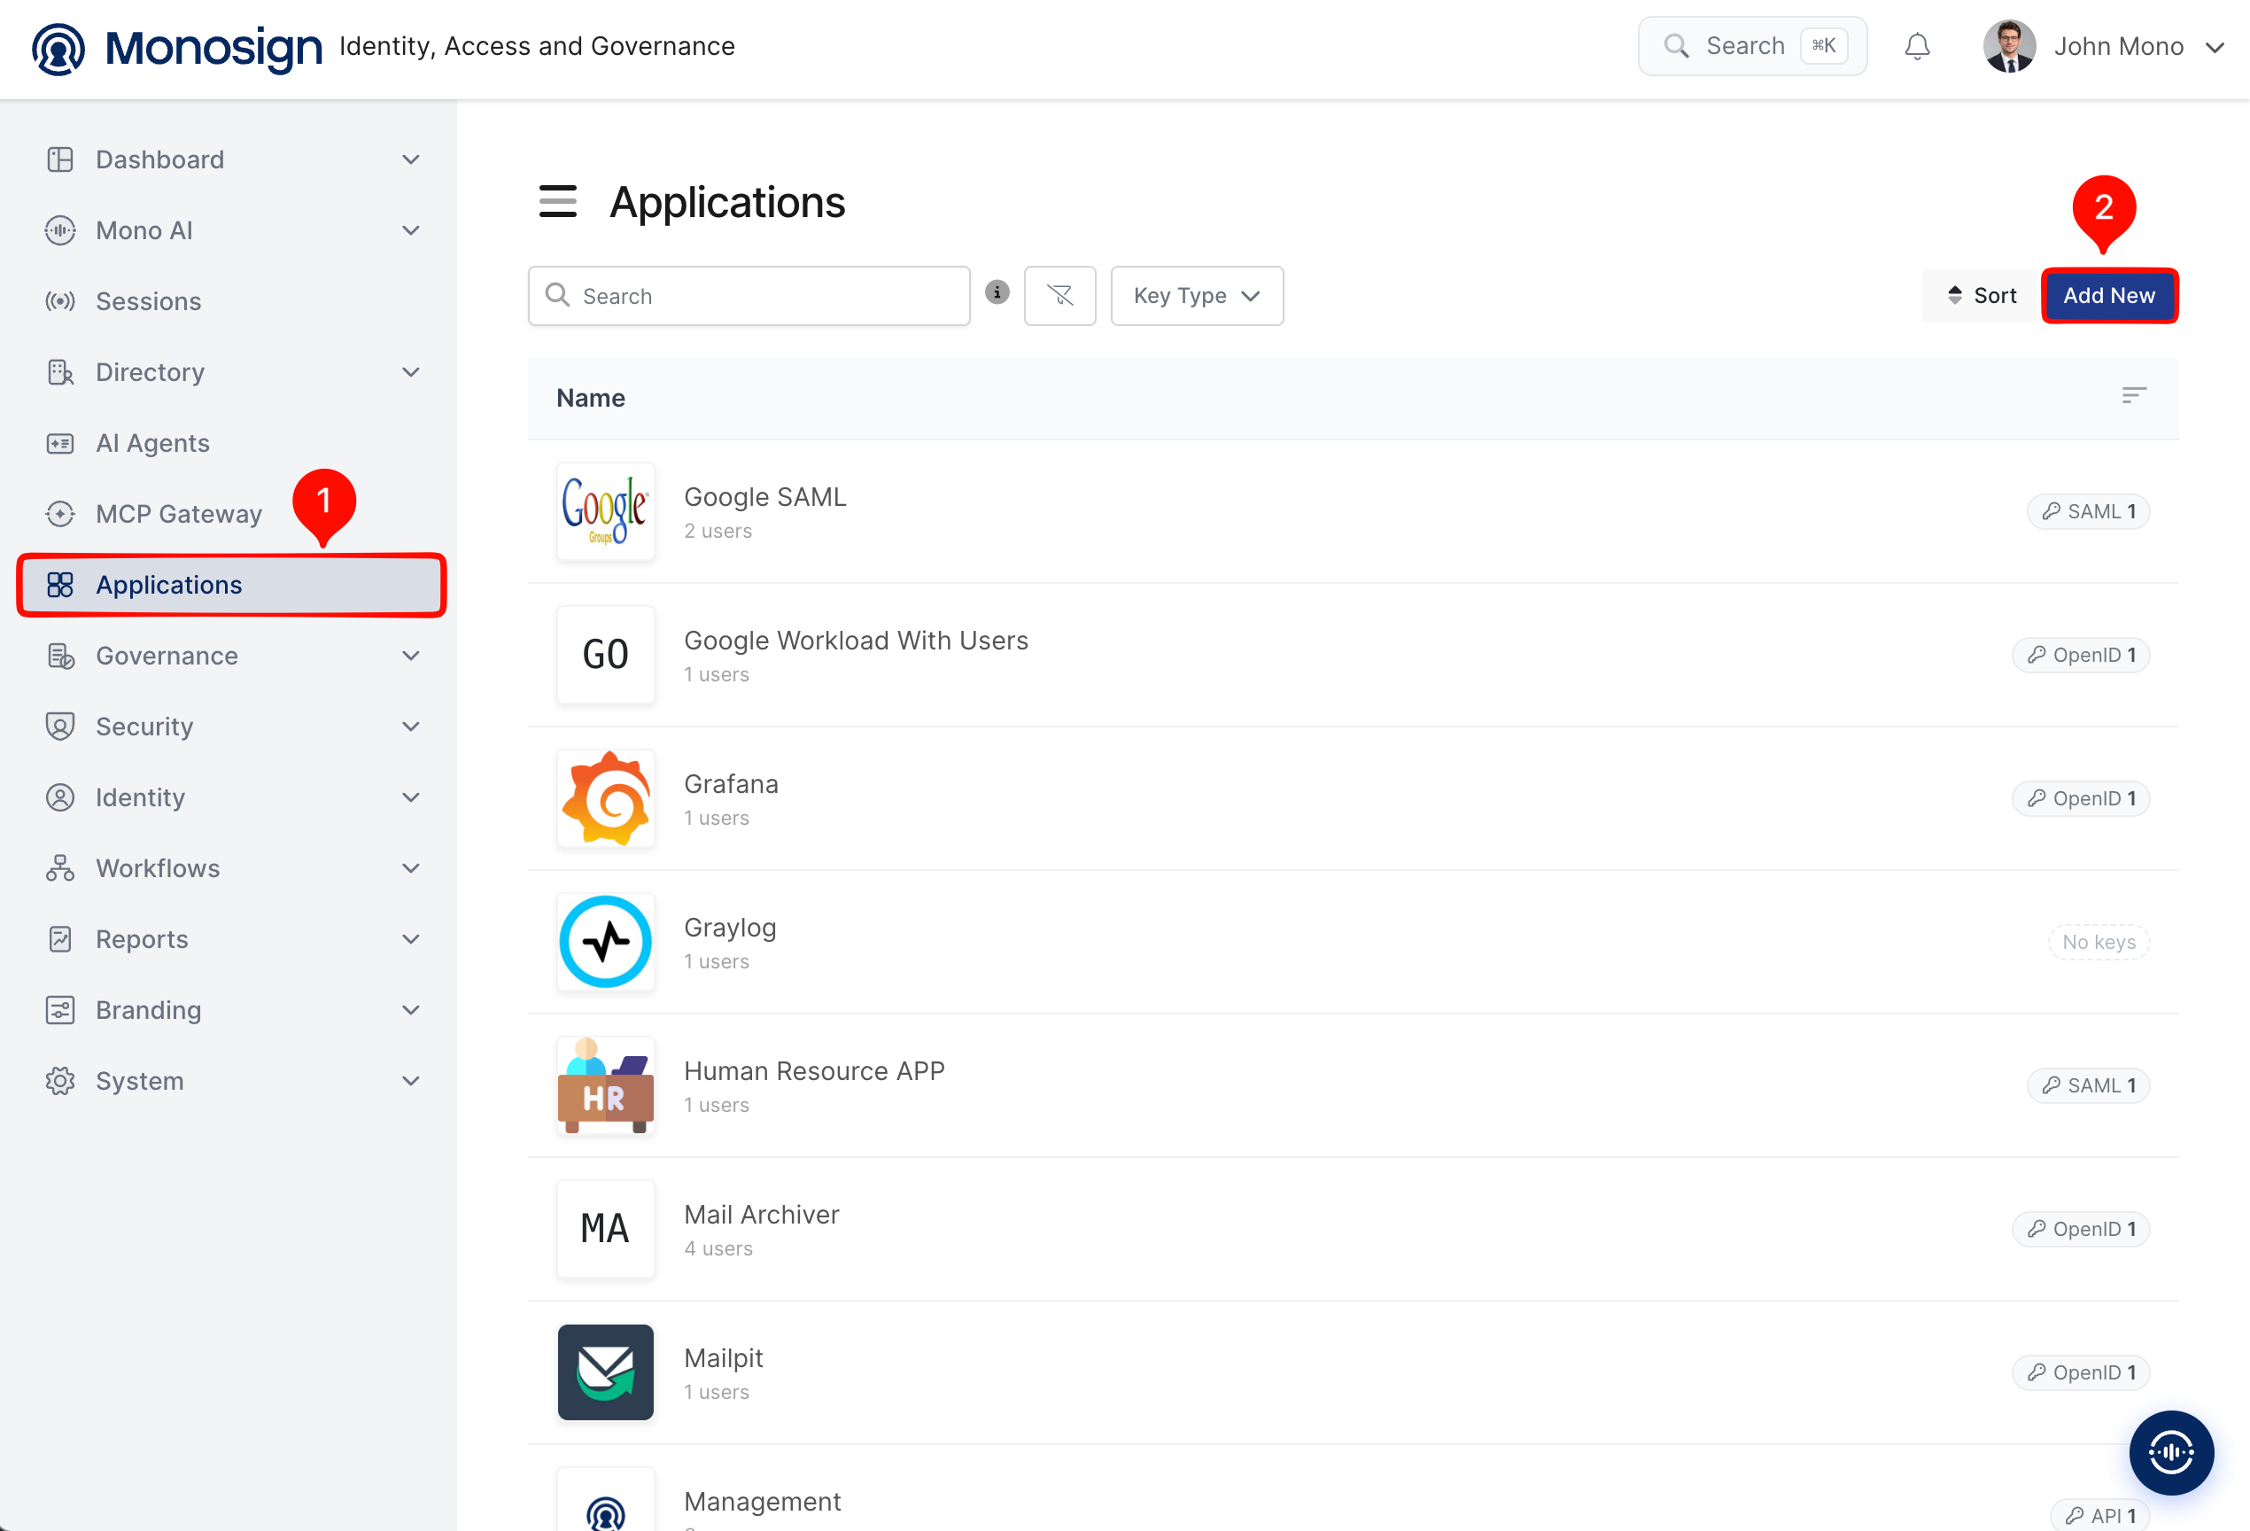Open the Key Type dropdown
Screen dimensions: 2250x1531
pyautogui.click(x=1197, y=295)
